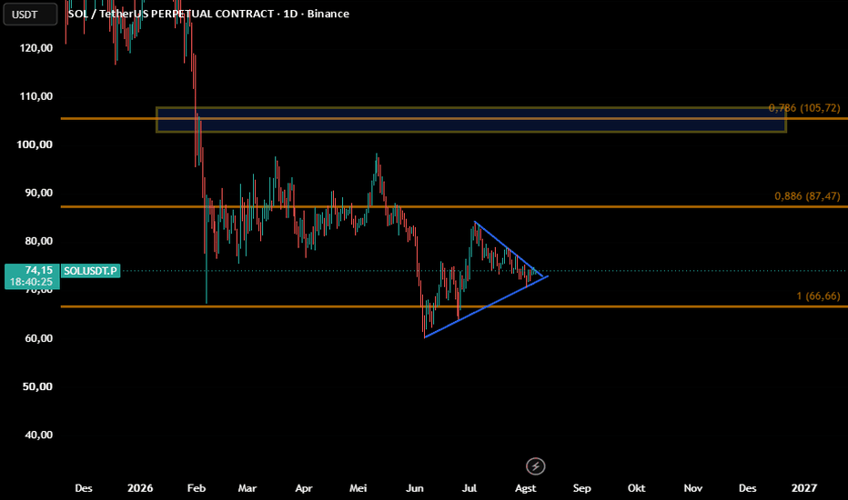The image size is (848, 500).
Task: Click the Mei label on time axis
Action: tap(358, 488)
